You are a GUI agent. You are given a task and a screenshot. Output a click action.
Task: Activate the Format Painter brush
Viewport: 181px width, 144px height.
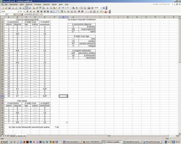[59, 8]
